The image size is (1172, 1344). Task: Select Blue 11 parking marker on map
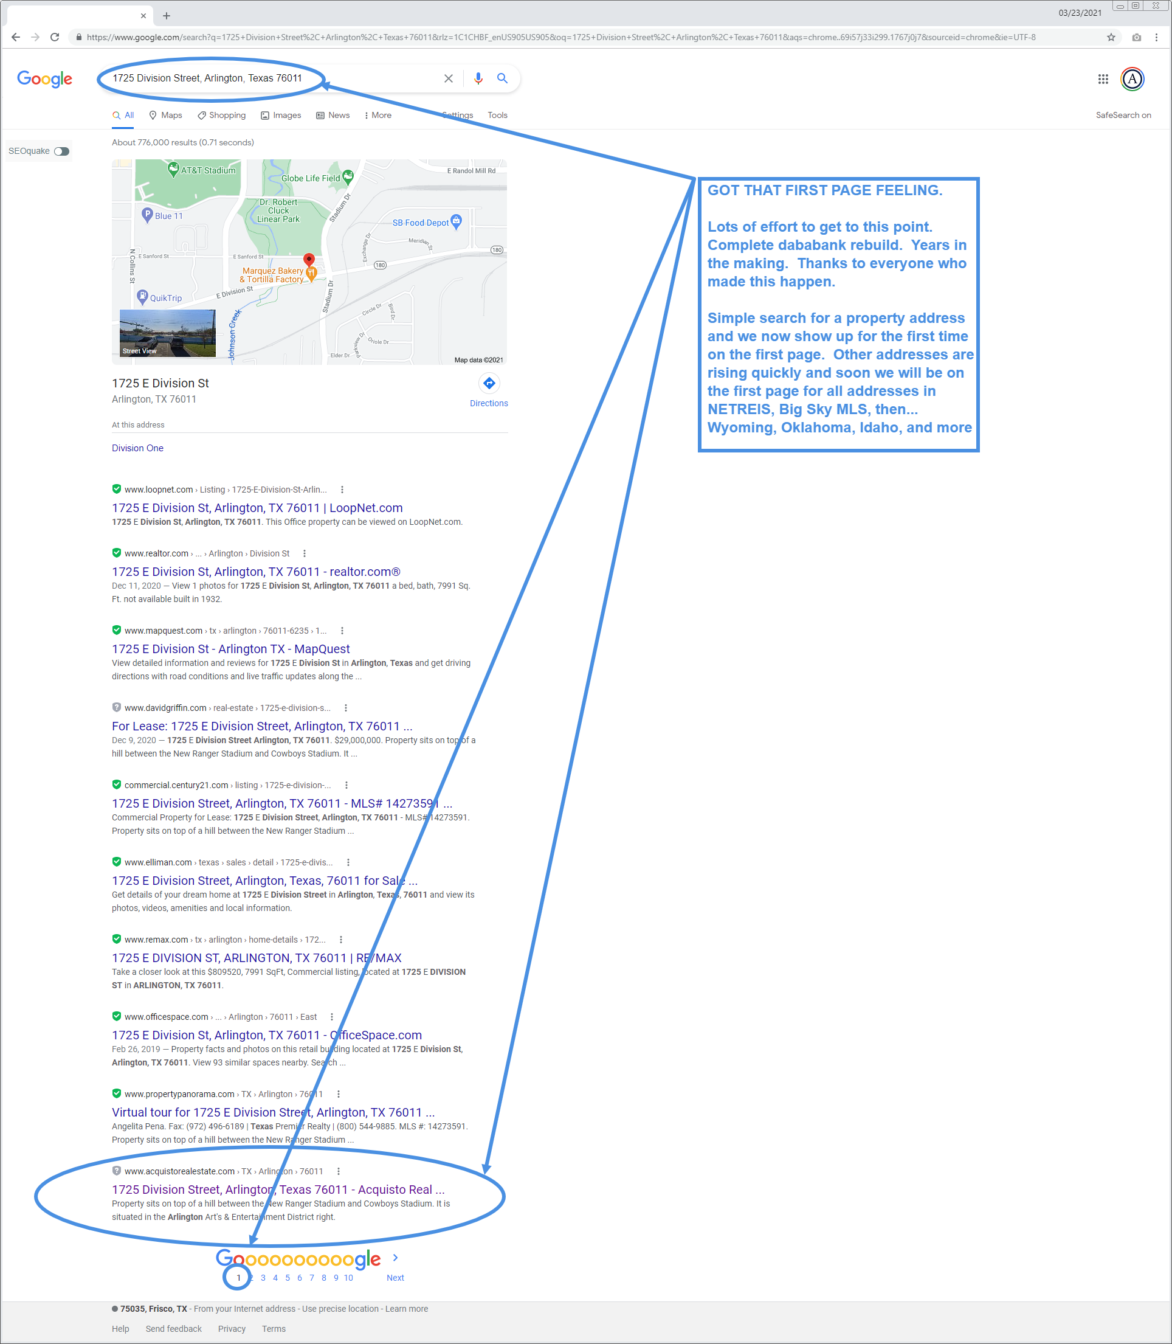148,214
